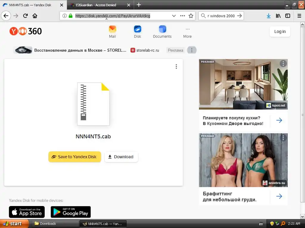This screenshot has height=228, width=305.
Task: Click the Реклама ad label
Action: pos(175,50)
